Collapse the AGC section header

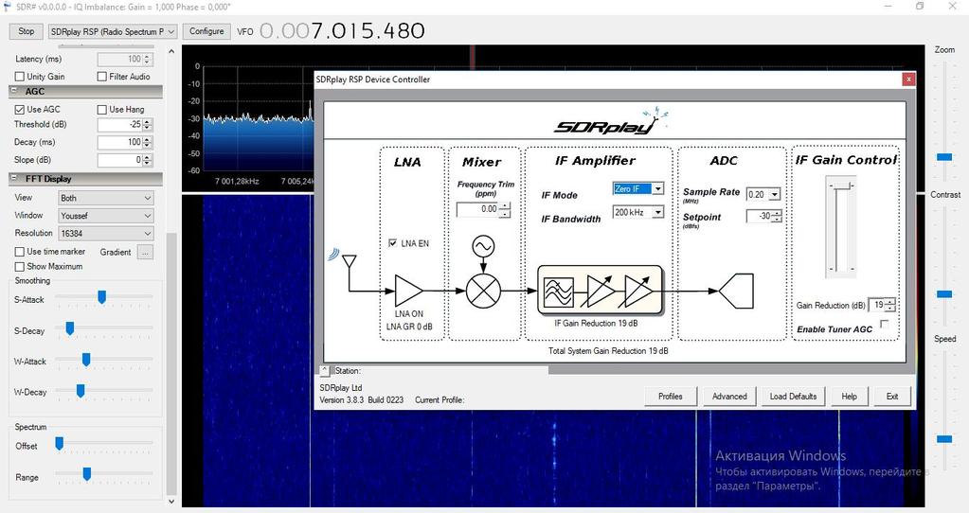(86, 92)
